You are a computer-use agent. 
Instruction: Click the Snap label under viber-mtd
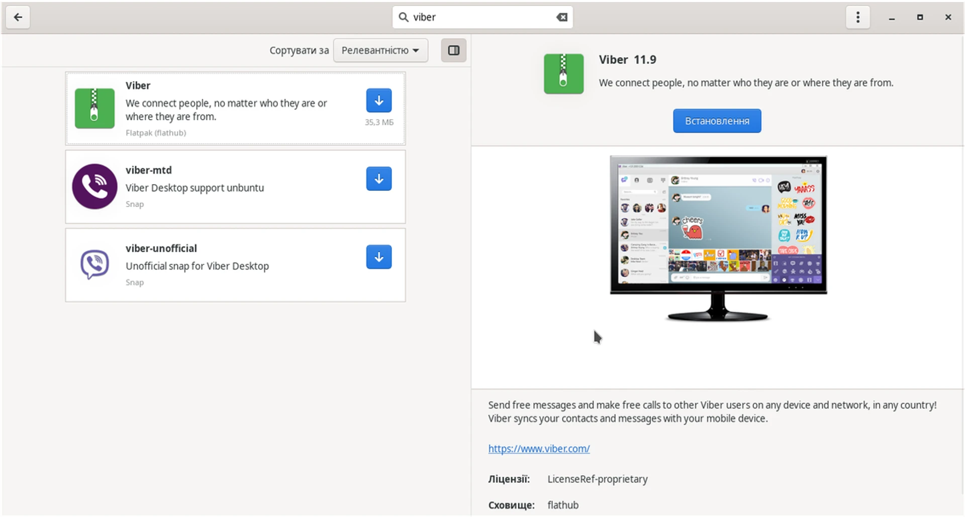(x=135, y=204)
